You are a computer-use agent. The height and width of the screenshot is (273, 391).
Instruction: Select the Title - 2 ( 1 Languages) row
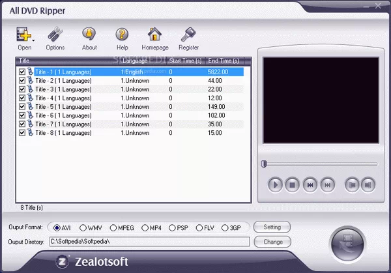[130, 81]
